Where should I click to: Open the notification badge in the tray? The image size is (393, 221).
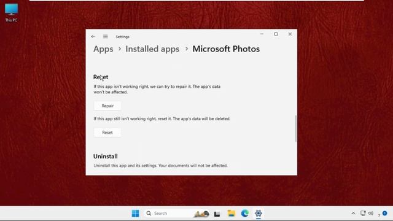click(x=385, y=213)
